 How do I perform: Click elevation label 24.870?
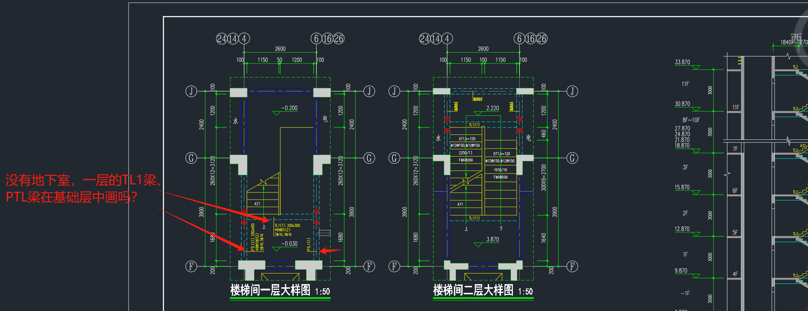[682, 134]
